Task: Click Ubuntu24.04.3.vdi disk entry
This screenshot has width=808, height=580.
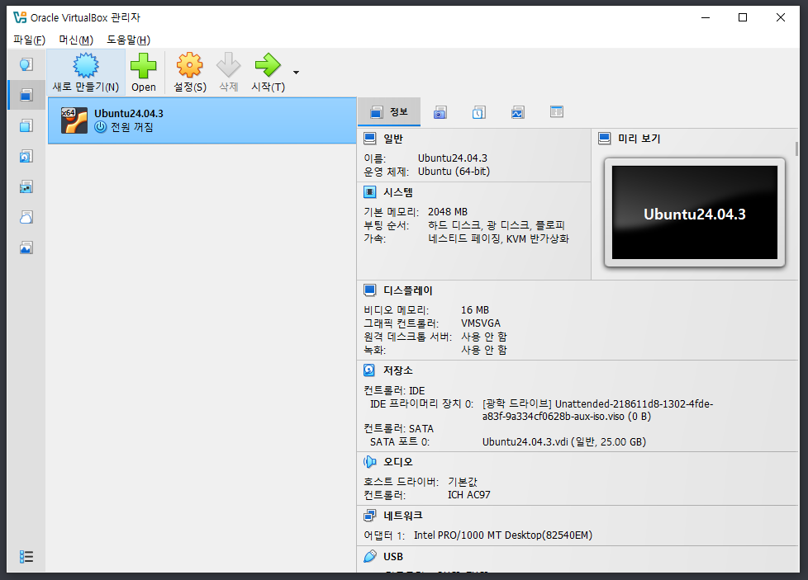Action: coord(564,441)
